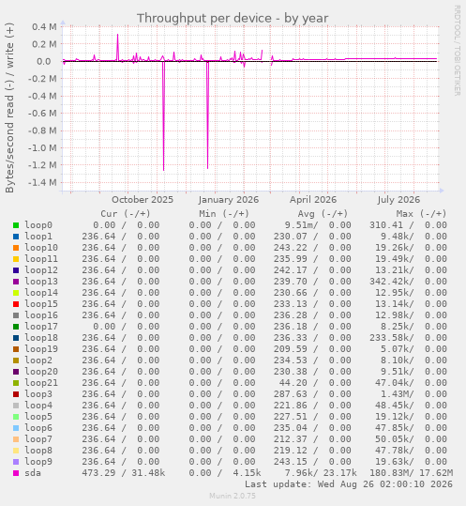This screenshot has height=506, width=466.
Task: Click the 'loop4' legend label
Action: 38,406
